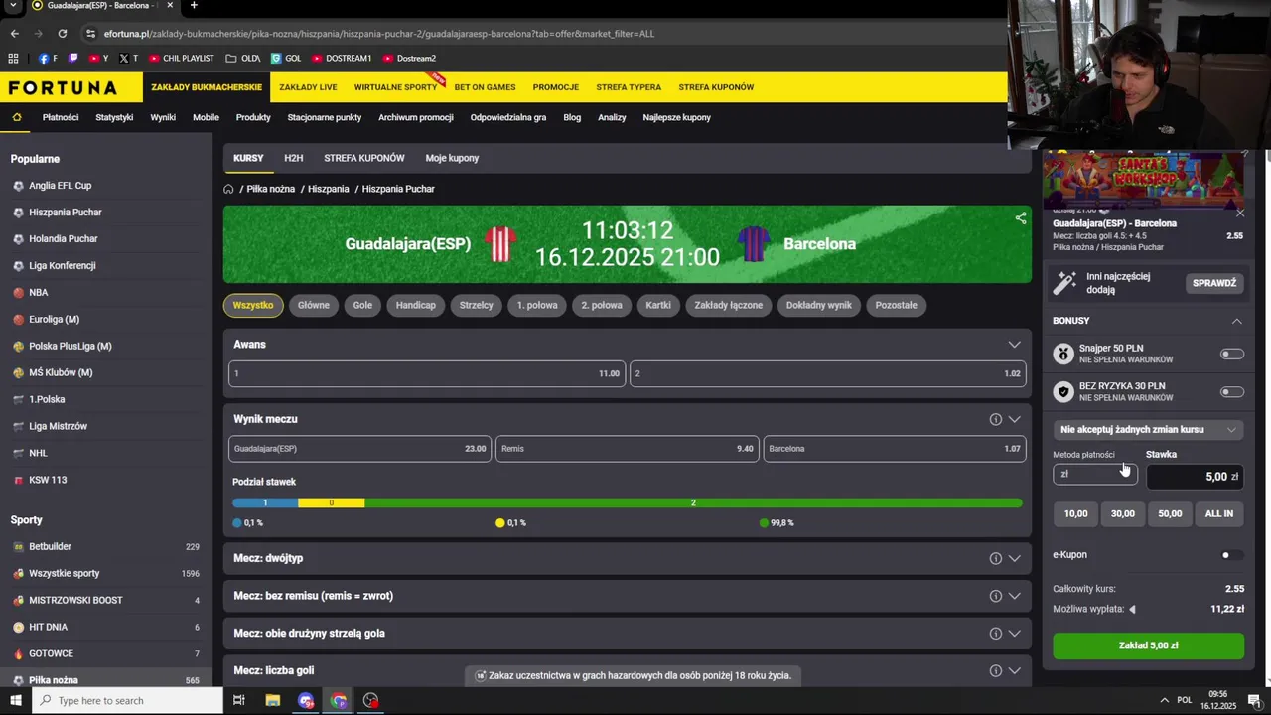Filter markets by Gole
The height and width of the screenshot is (715, 1271).
click(362, 305)
